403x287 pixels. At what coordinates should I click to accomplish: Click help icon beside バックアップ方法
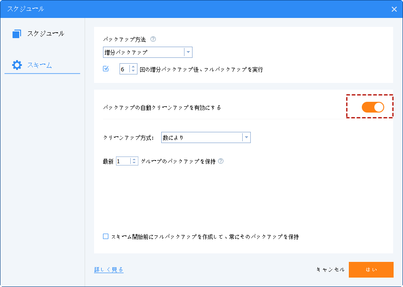[x=153, y=39]
